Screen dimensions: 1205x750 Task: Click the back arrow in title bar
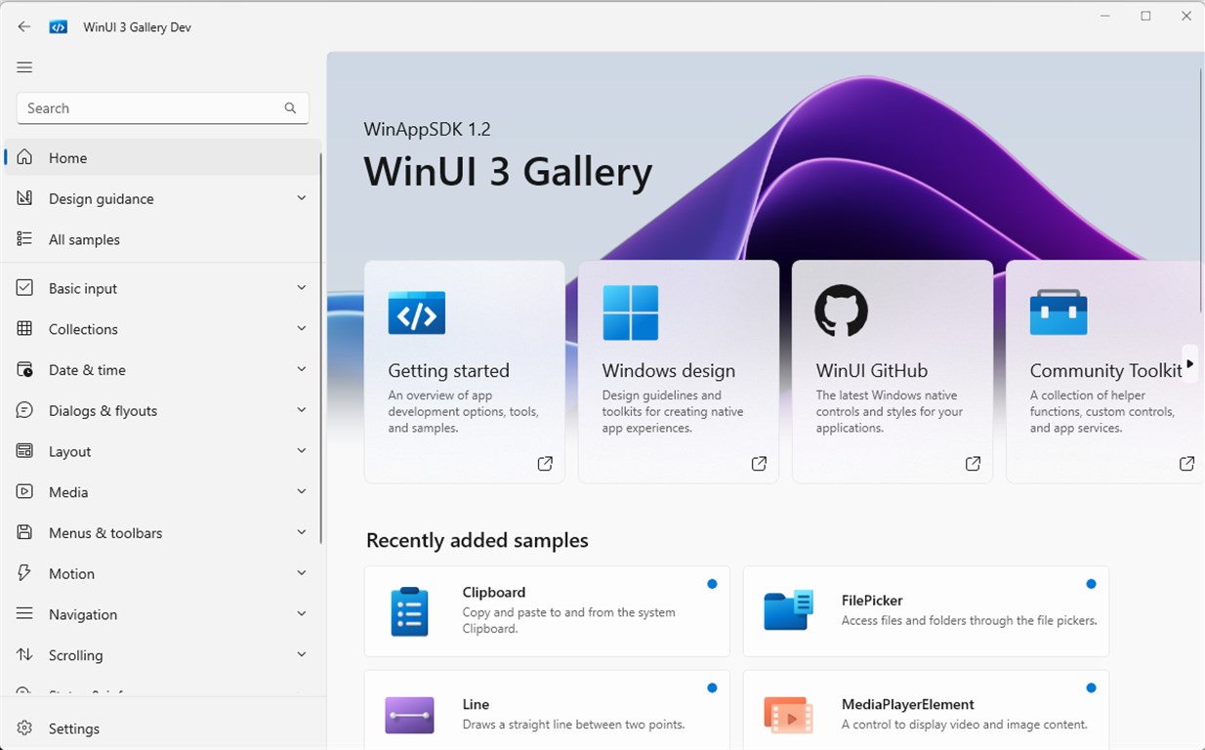coord(24,27)
